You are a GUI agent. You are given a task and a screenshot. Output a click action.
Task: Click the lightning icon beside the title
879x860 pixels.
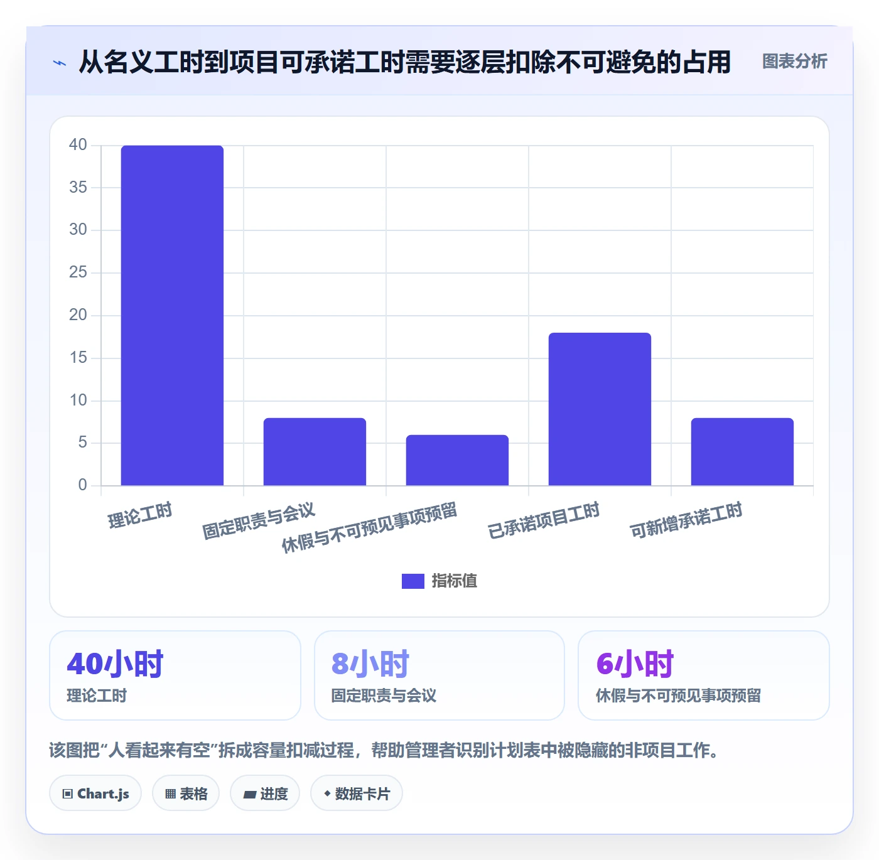coord(60,63)
